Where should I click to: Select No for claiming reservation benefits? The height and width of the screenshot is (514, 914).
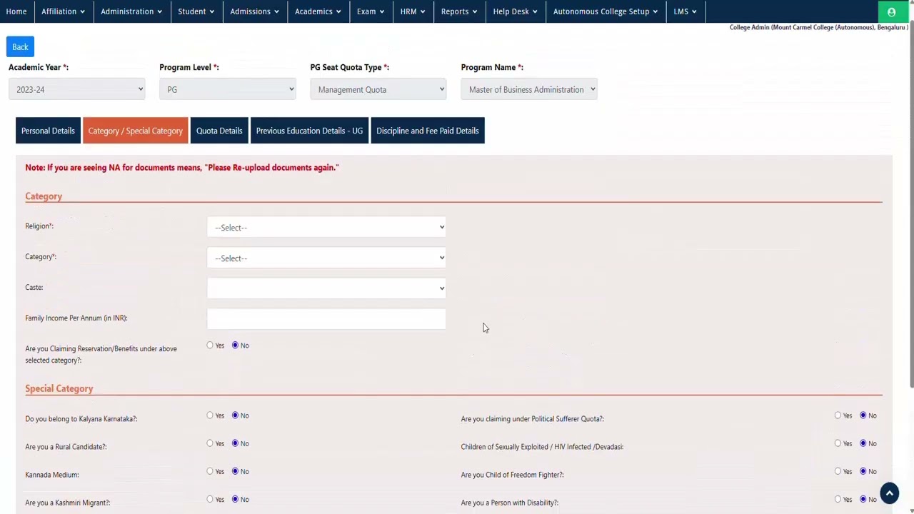(235, 346)
